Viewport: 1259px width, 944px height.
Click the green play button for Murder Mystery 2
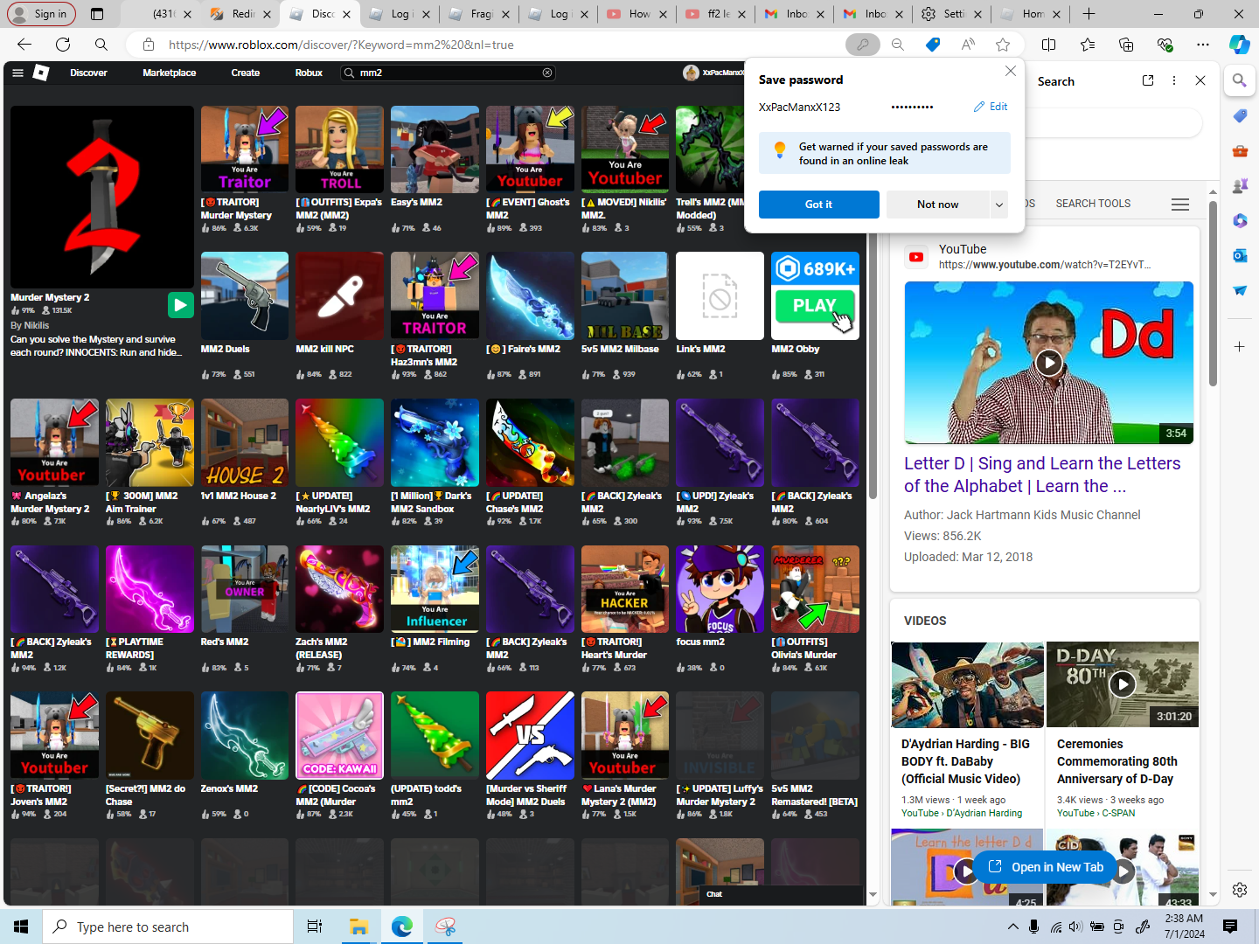[180, 304]
